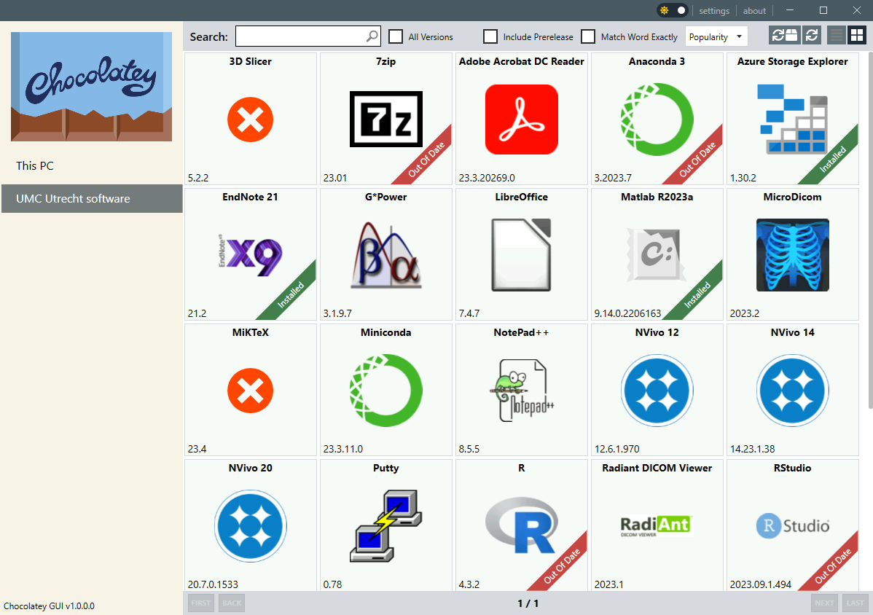Select the Matlab R2023a package icon
This screenshot has width=873, height=615.
[657, 255]
